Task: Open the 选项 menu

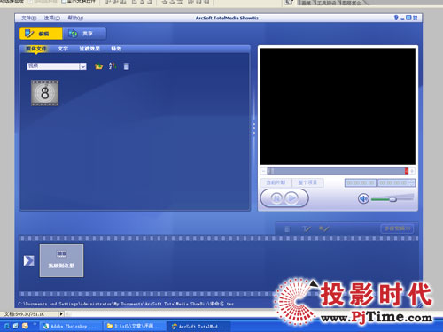Action: tap(52, 18)
